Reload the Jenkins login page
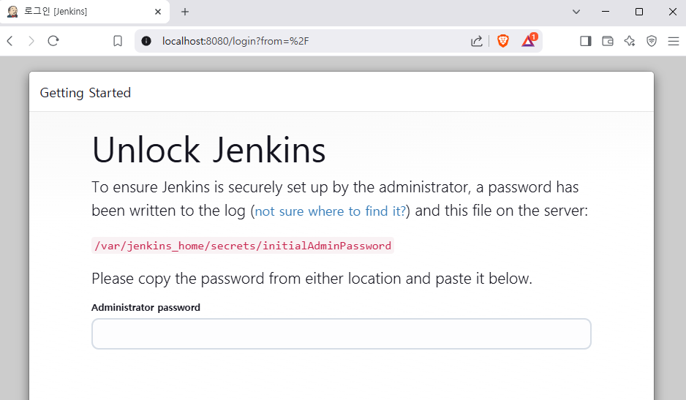Screen dimensions: 686x400 [x=53, y=41]
